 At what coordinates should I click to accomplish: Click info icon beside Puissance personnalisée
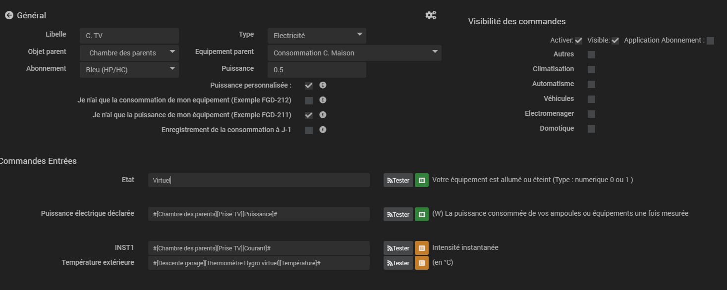click(x=323, y=85)
